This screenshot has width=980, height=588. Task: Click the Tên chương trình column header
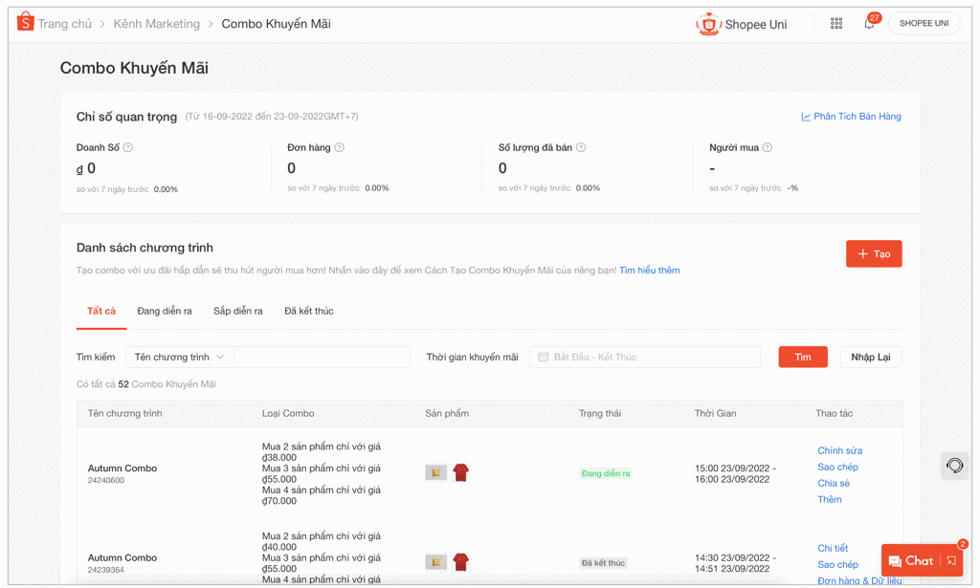(x=125, y=413)
